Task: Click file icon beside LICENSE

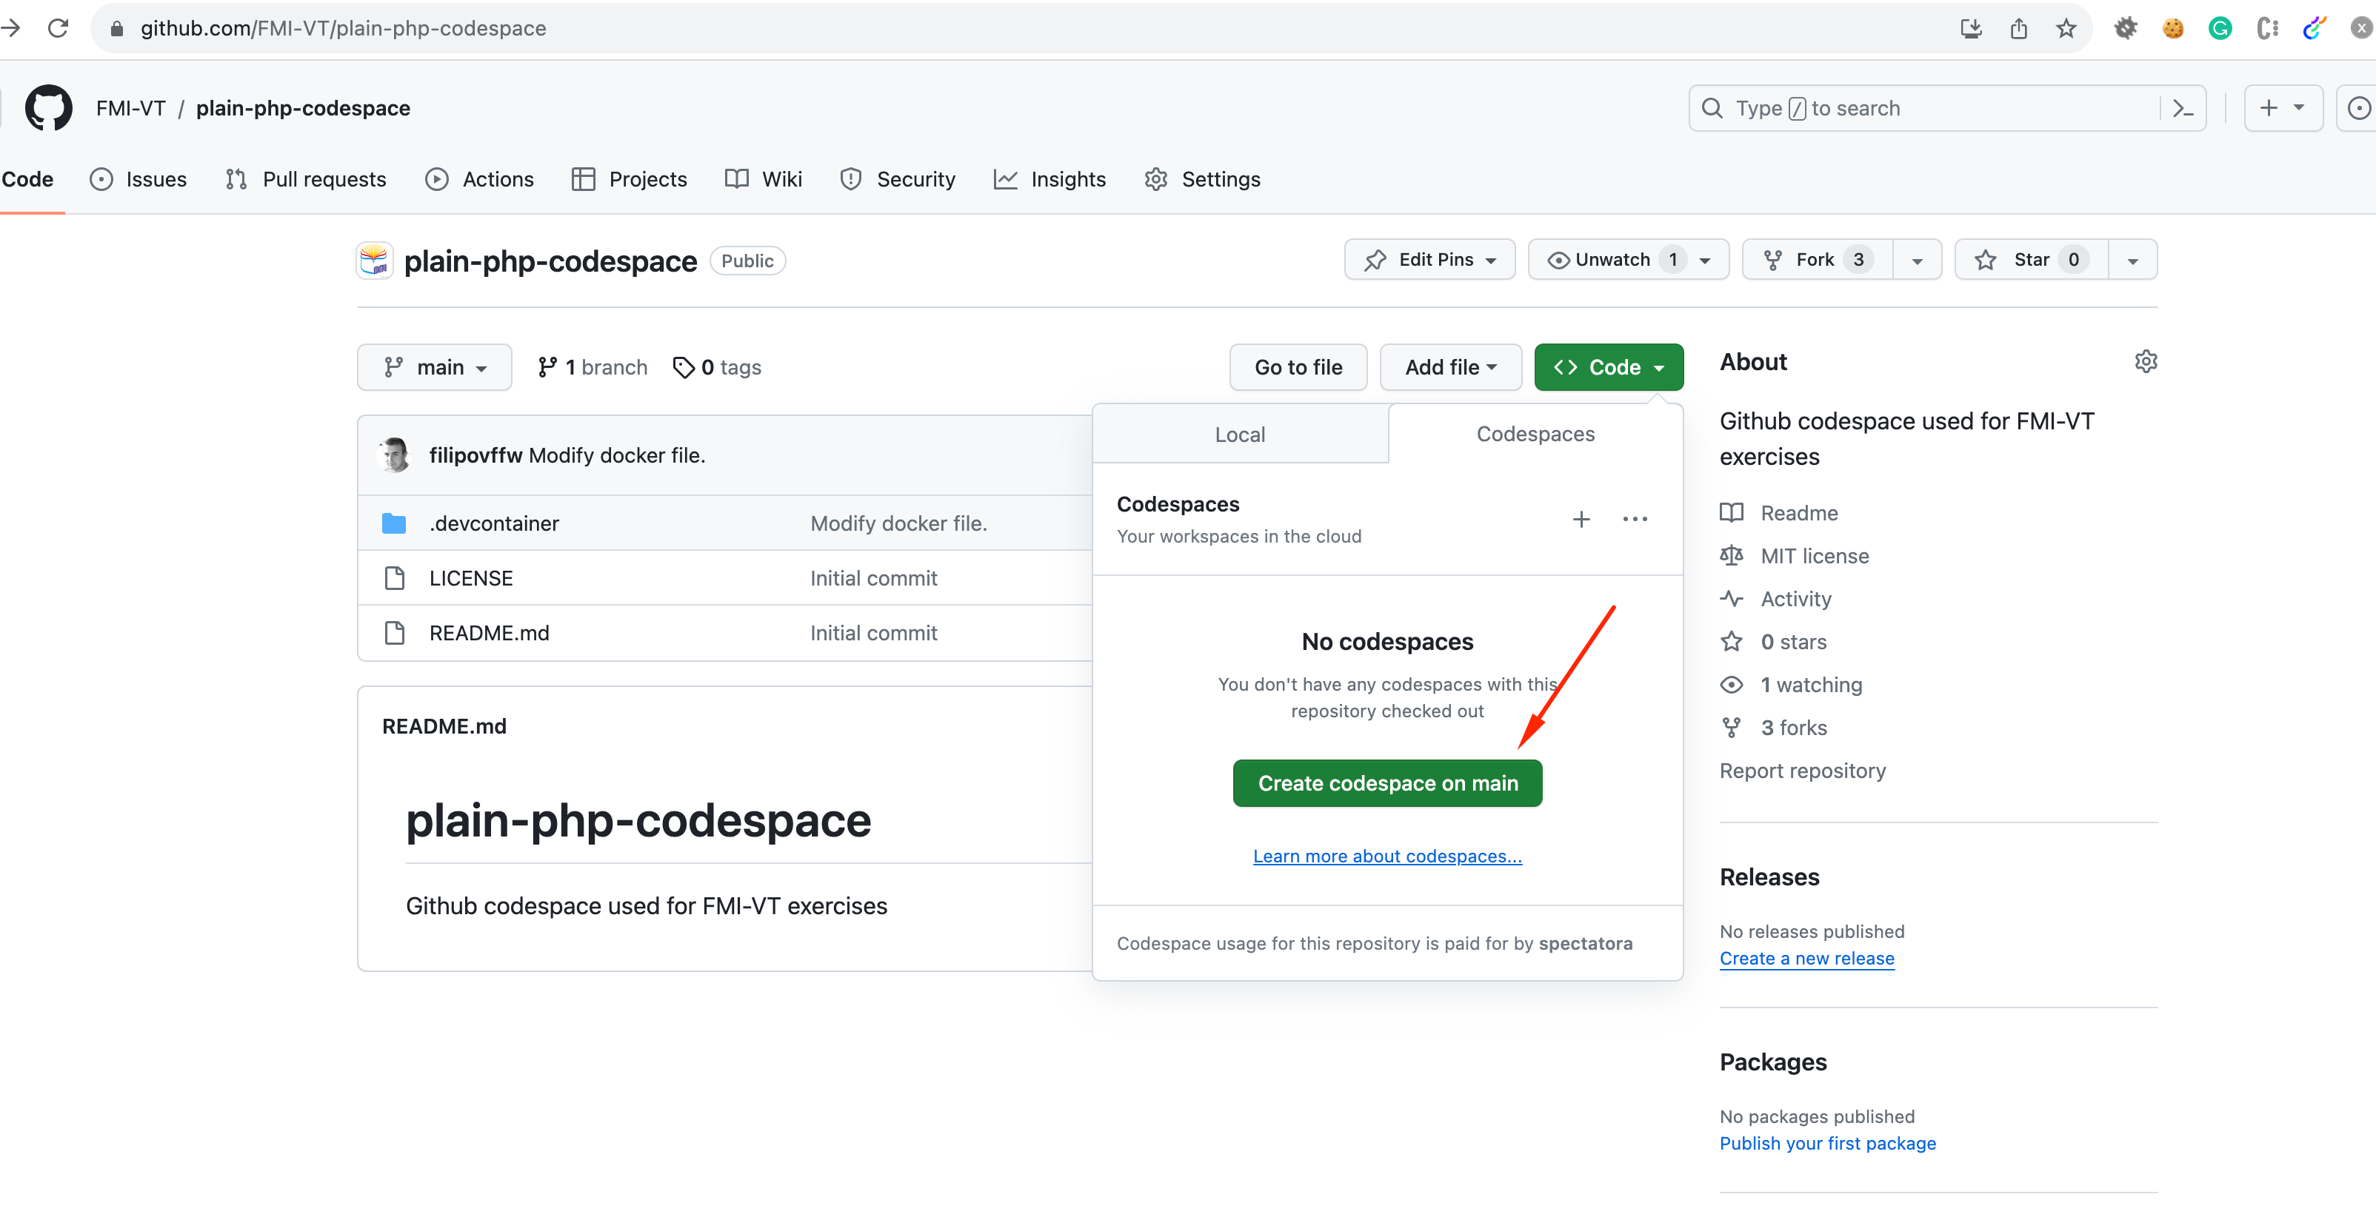Action: point(394,578)
